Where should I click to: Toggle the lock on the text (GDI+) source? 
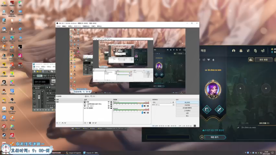(111, 106)
